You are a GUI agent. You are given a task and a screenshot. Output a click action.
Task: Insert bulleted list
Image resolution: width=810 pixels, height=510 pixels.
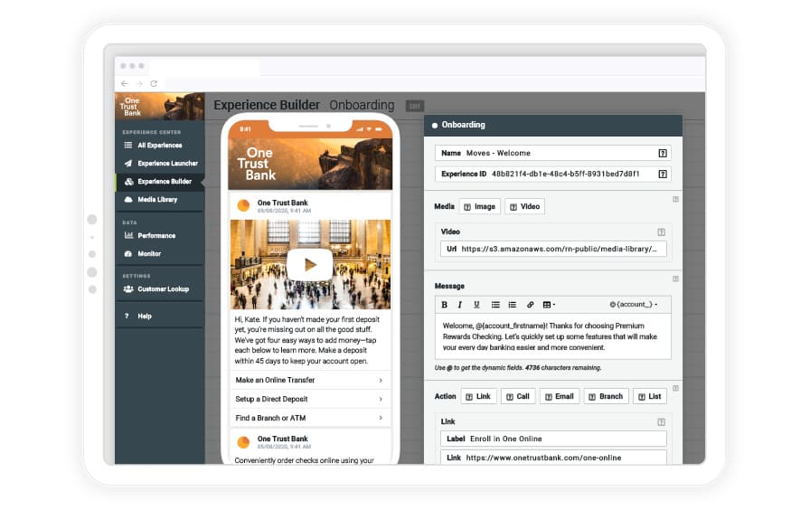click(x=495, y=305)
